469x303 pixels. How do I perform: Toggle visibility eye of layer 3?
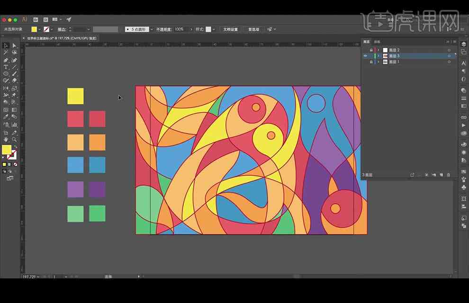[x=365, y=56]
